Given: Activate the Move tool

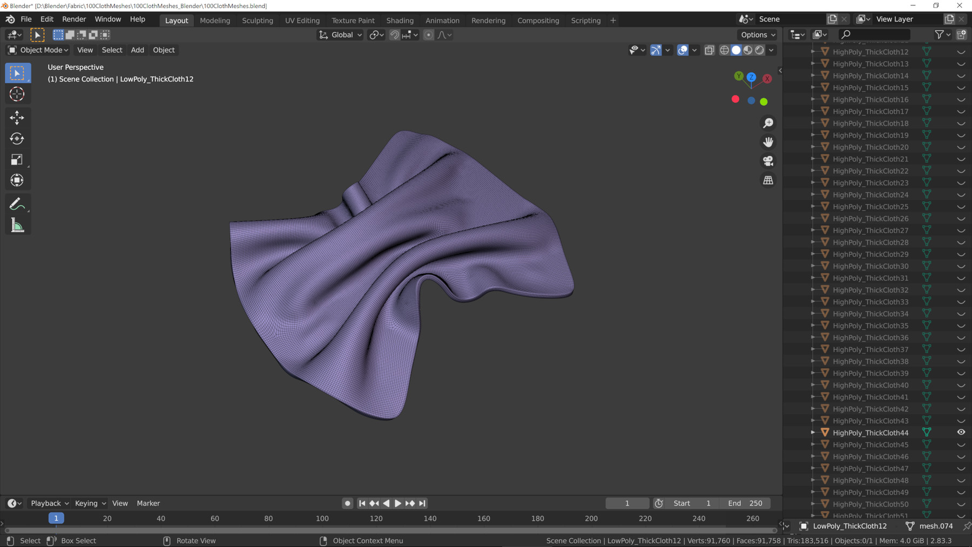Looking at the screenshot, I should point(17,117).
